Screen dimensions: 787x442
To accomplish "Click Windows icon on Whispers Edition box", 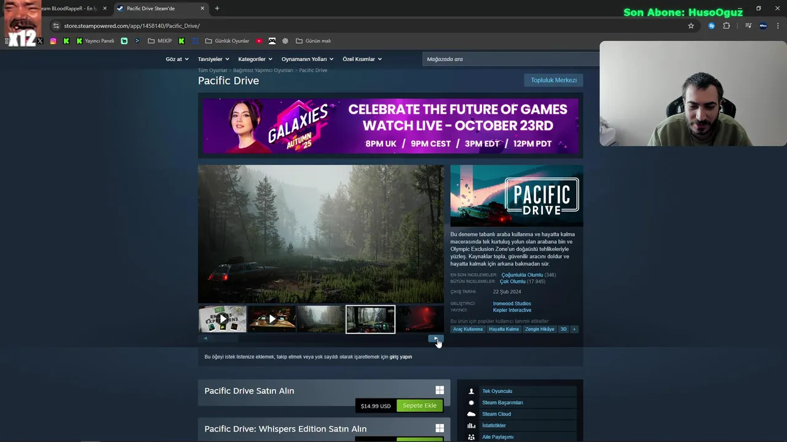I will coord(440,428).
